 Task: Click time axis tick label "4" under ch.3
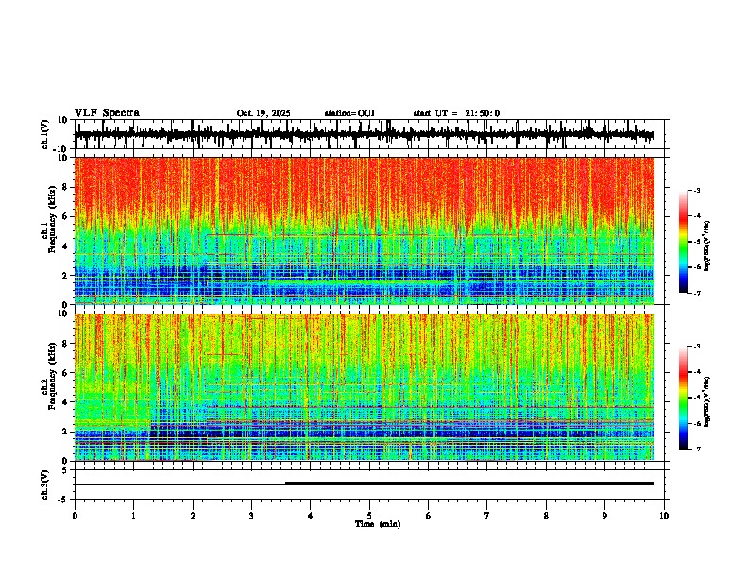pos(310,516)
